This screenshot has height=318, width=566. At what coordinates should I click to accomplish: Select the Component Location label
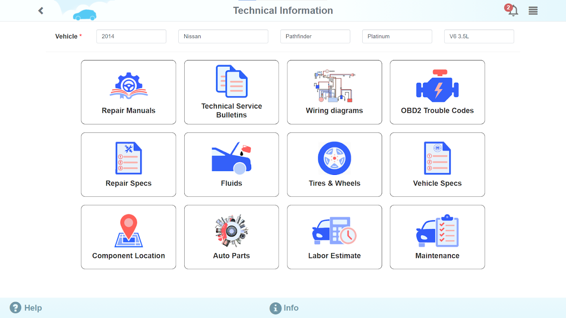click(x=129, y=256)
